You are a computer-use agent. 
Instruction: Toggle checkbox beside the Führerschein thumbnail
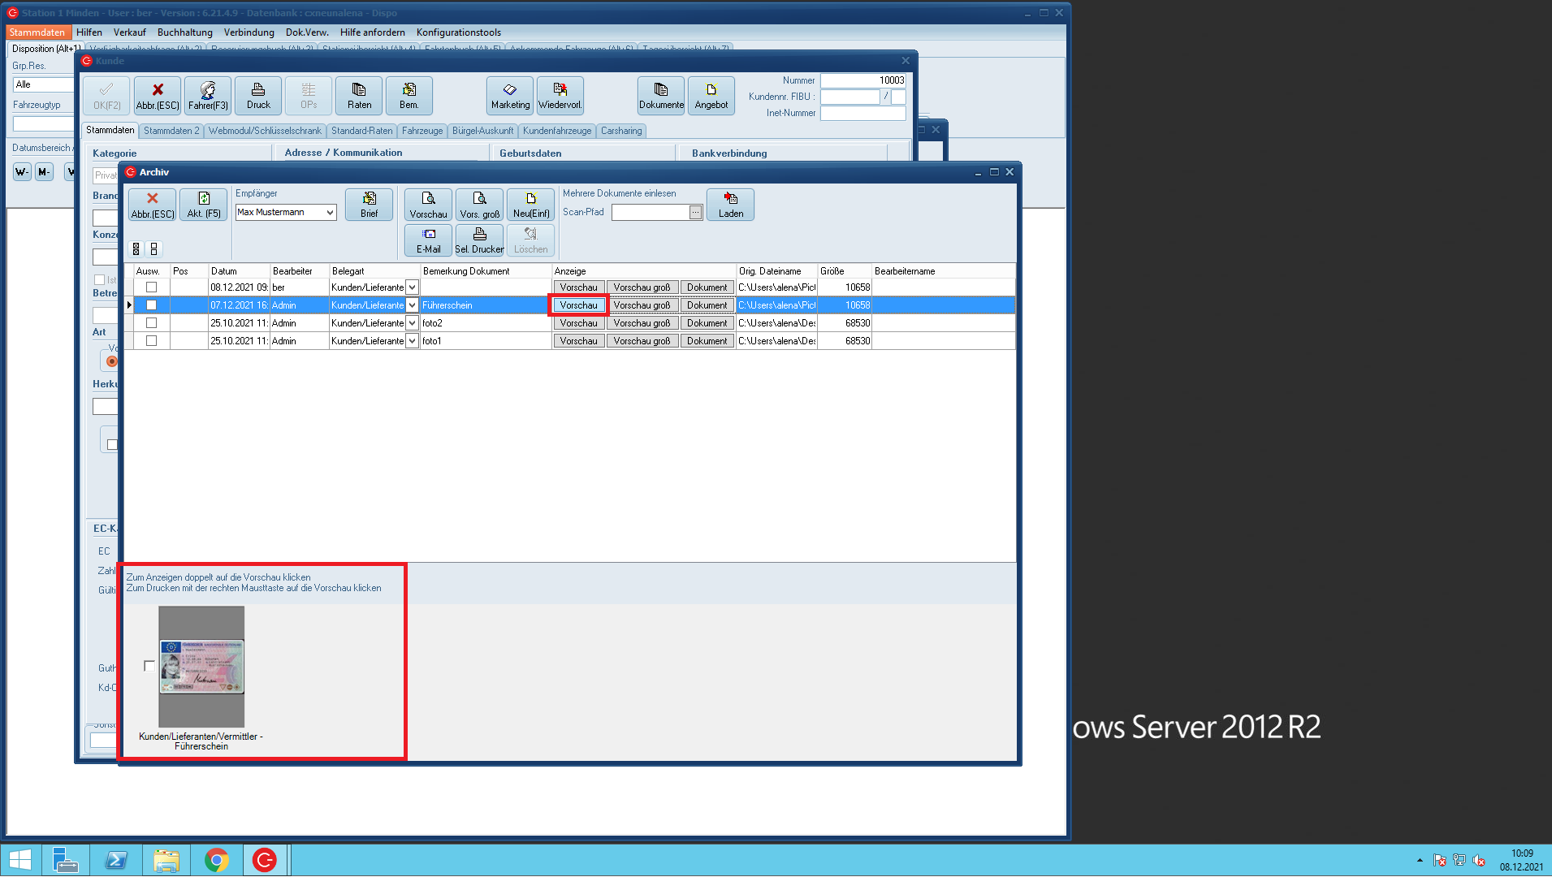point(149,666)
